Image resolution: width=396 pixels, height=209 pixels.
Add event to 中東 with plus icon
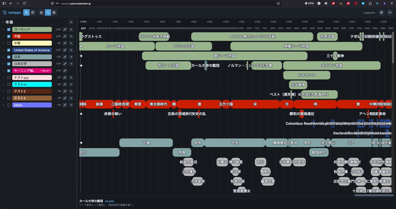coord(71,43)
